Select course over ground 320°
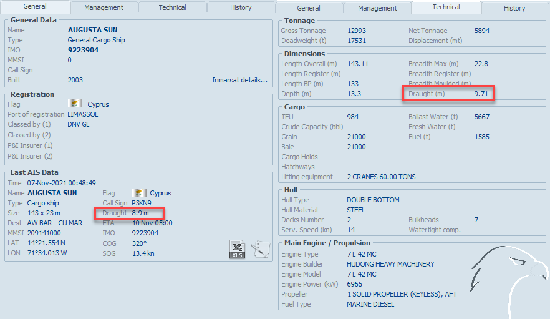Viewport: 550px width, 319px height. click(139, 243)
